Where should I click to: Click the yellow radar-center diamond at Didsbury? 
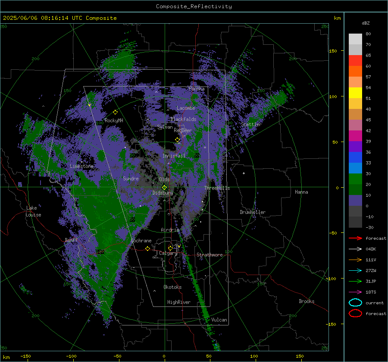pyautogui.click(x=164, y=188)
